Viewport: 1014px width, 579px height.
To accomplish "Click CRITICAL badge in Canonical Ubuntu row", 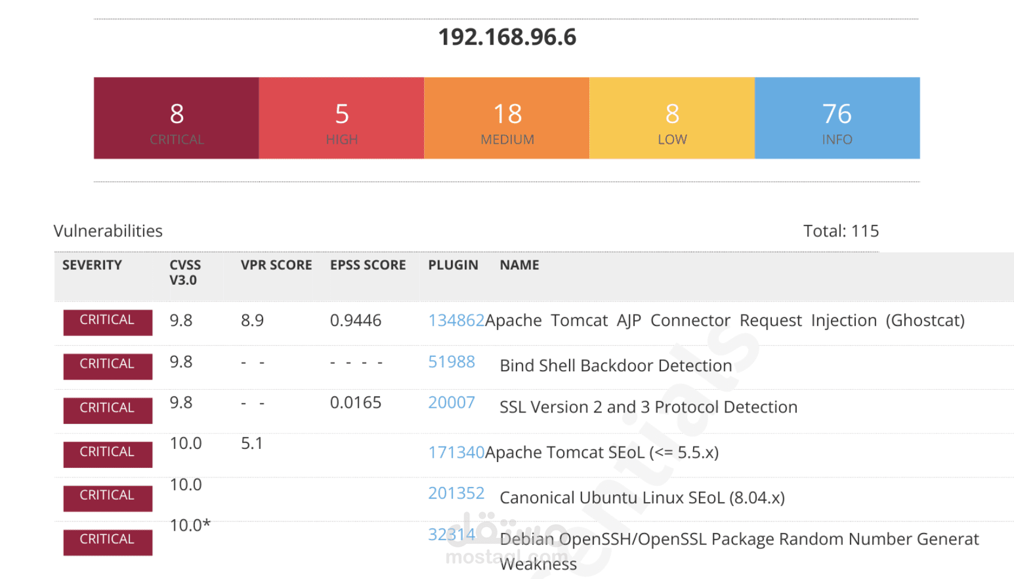I will coord(108,498).
